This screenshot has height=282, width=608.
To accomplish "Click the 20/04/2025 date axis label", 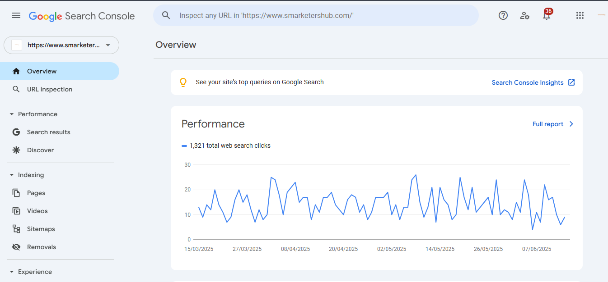I will 343,249.
